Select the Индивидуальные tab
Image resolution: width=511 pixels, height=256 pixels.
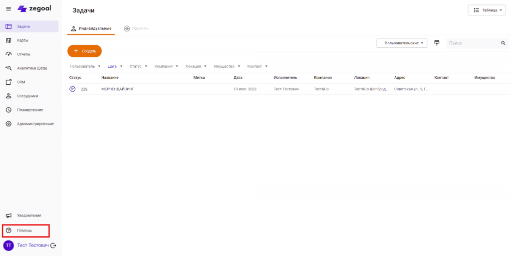tap(91, 28)
